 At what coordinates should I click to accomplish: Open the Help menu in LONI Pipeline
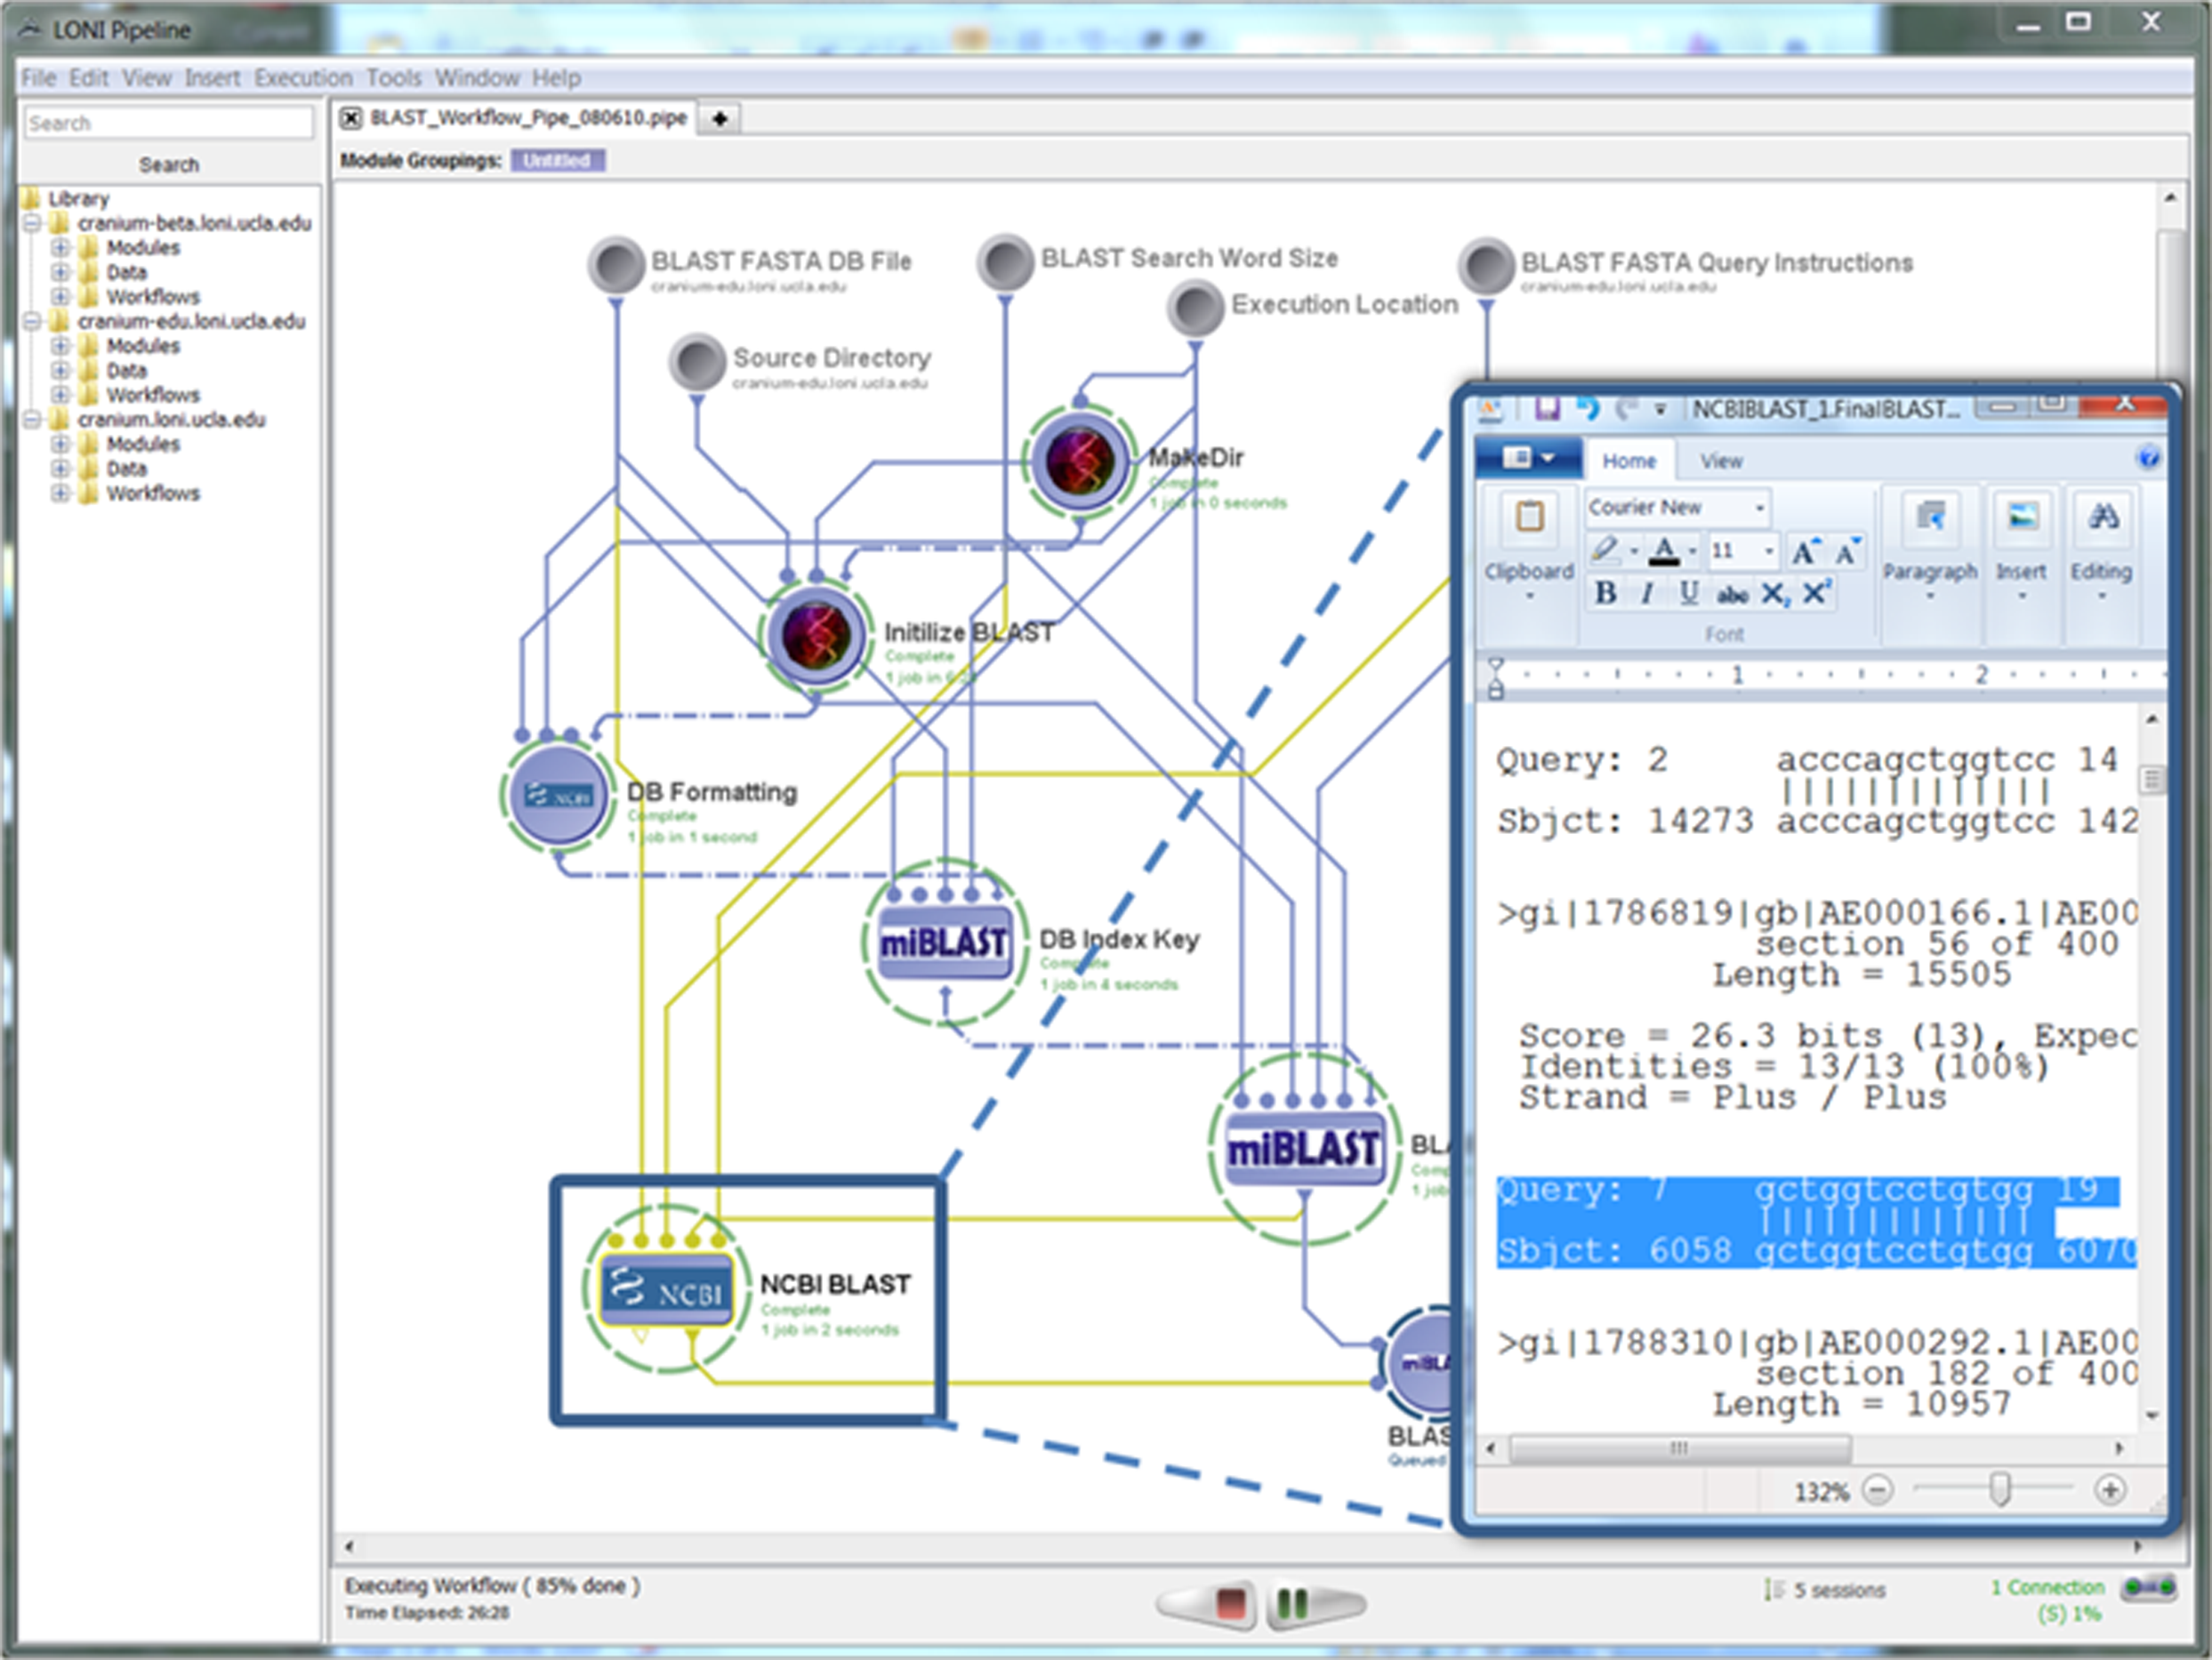tap(556, 78)
